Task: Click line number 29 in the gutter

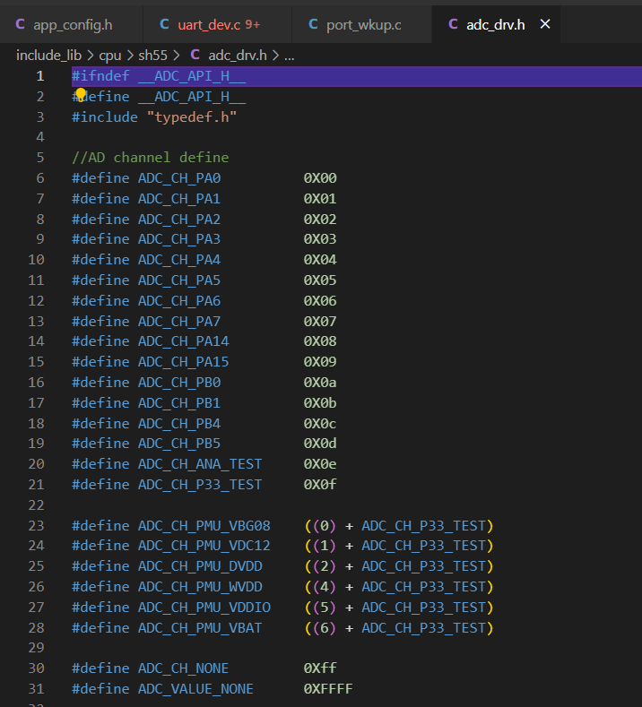Action: coord(36,648)
